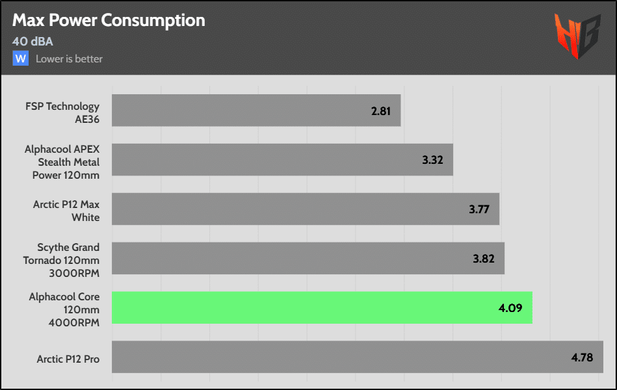Click the Arctic P12 Max White label
617x390 pixels.
click(66, 211)
